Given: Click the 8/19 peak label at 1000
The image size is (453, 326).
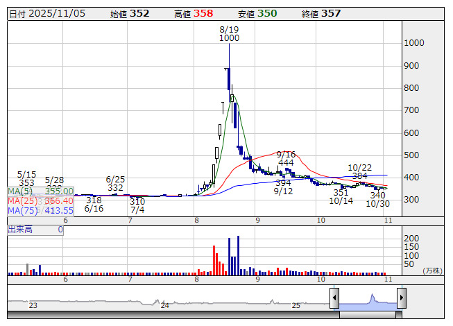Looking at the screenshot, I should [228, 34].
